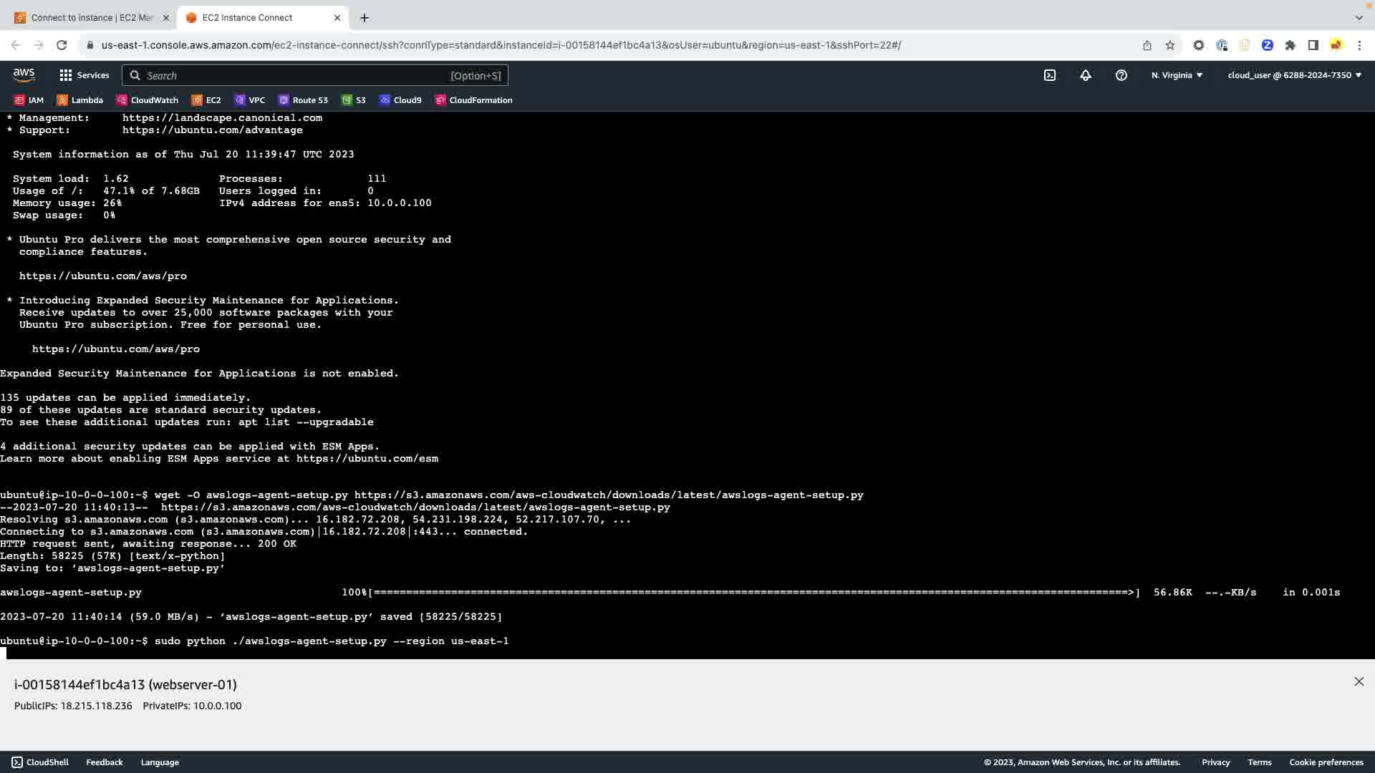Open the Services grid menu
Image resolution: width=1375 pixels, height=773 pixels.
pos(84,75)
